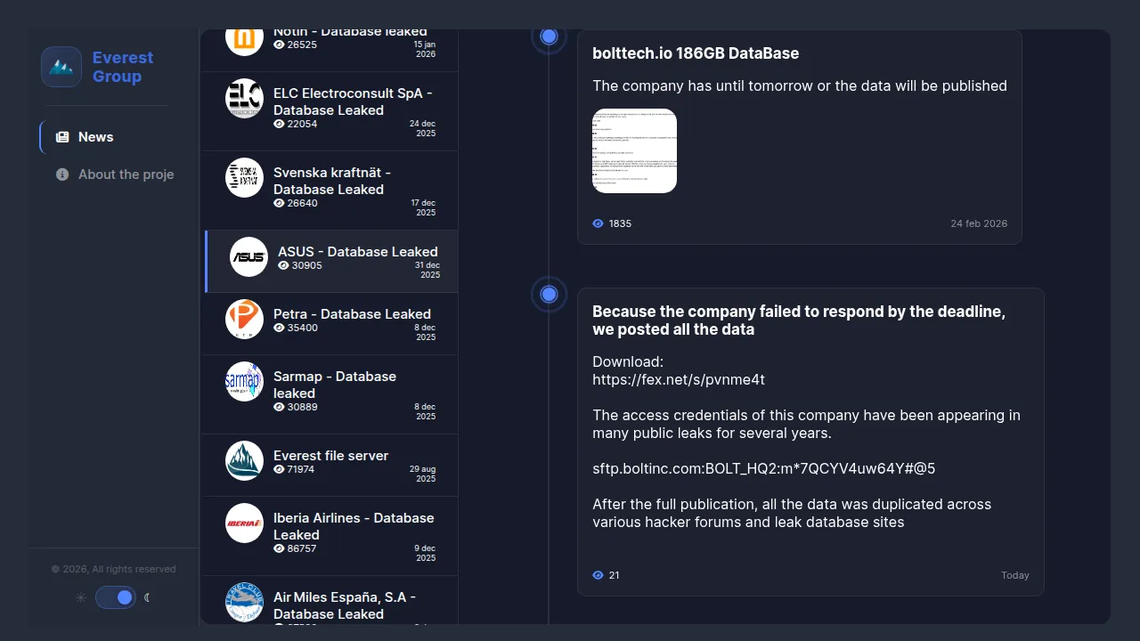Screen dimensions: 1140x641
Task: Click the Everest Group mountain logo icon
Action: click(61, 67)
